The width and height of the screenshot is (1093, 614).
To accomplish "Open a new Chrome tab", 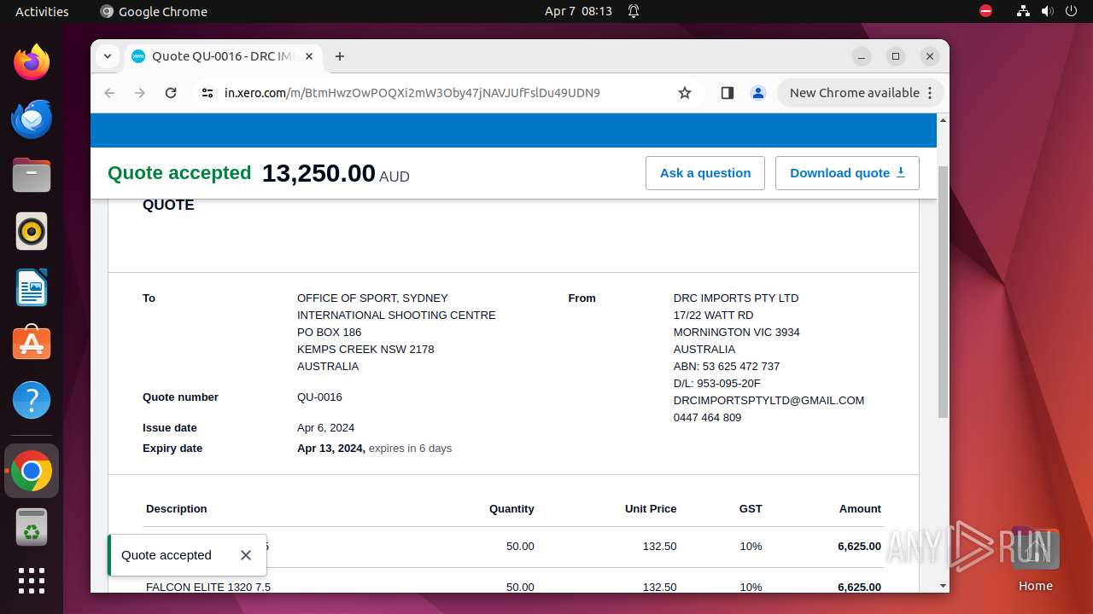I will coord(340,56).
